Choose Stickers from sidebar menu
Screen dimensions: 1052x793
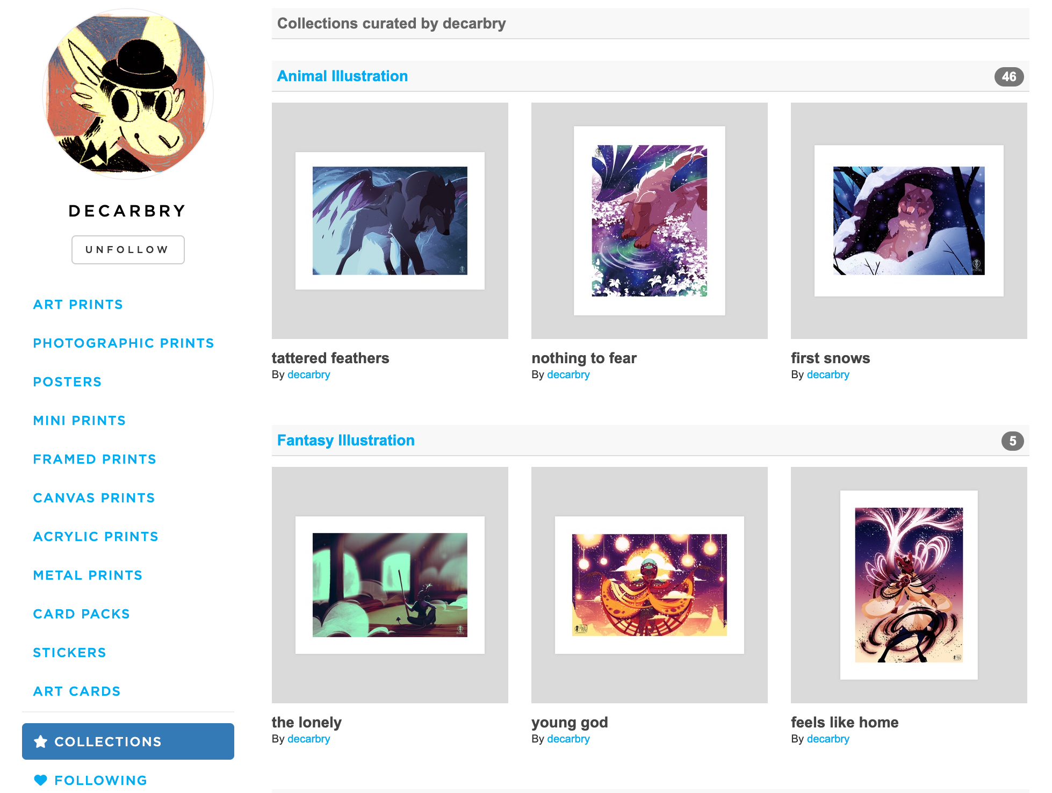point(70,653)
